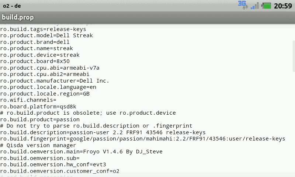Viewport: 295px width, 177px height.
Task: Click the ro.build.product=passion line
Action: point(40,119)
